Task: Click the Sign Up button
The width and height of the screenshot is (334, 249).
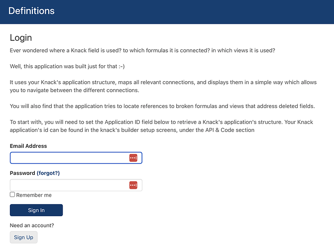Action: [24, 237]
